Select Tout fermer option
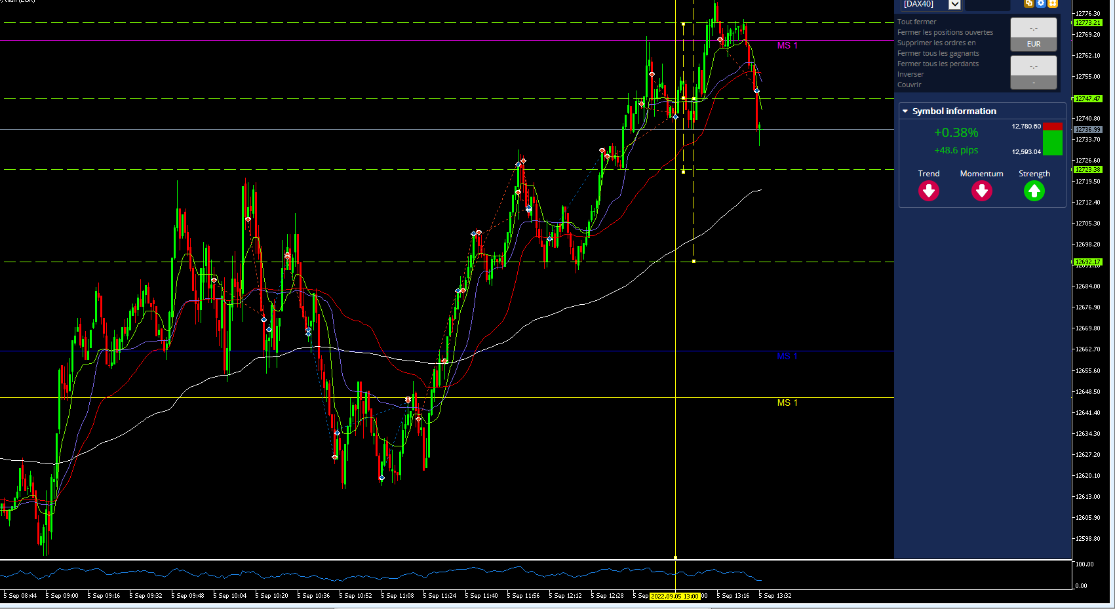Screen dimensions: 1115x609 coord(916,22)
